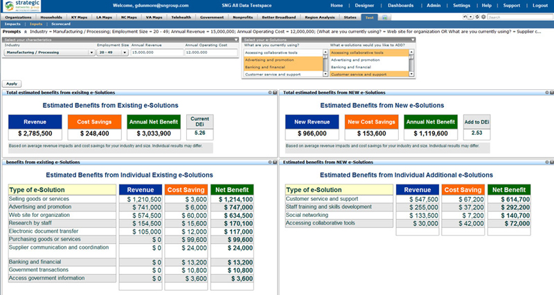The width and height of the screenshot is (554, 295).
Task: Click the blue Revenue tile in Existing e-Solutions
Action: [35, 122]
